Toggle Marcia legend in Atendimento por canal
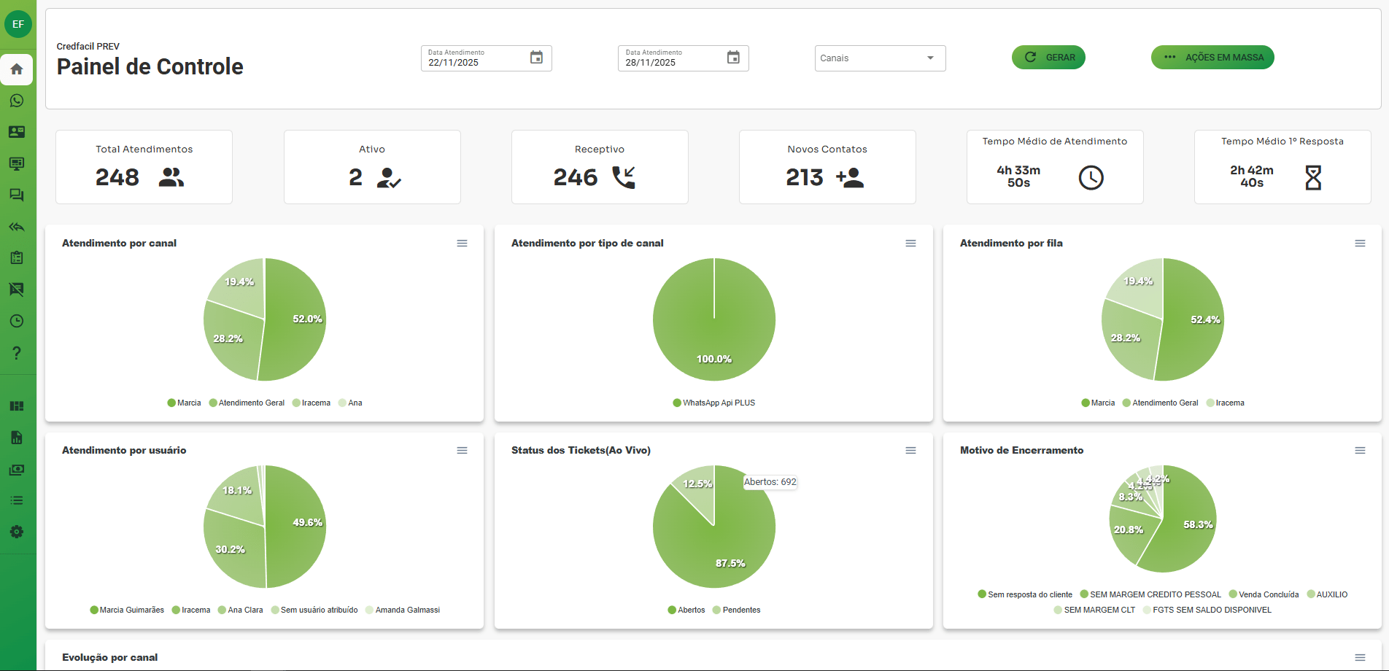1389x671 pixels. pyautogui.click(x=184, y=403)
